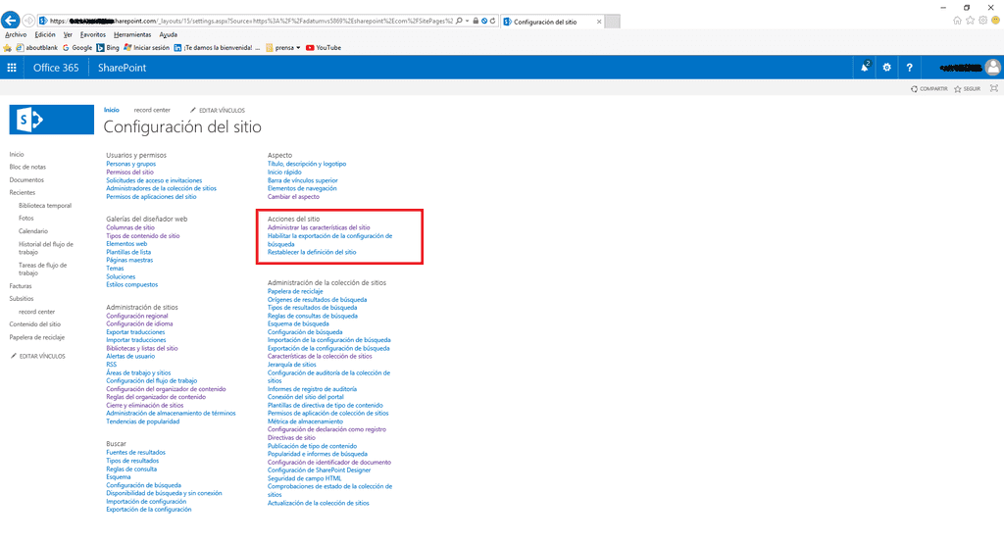Go back with the browser back arrow
The height and width of the screenshot is (544, 1004).
[x=10, y=21]
